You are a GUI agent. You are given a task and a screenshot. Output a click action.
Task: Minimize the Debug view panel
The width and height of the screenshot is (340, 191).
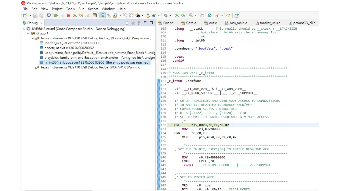(145, 22)
